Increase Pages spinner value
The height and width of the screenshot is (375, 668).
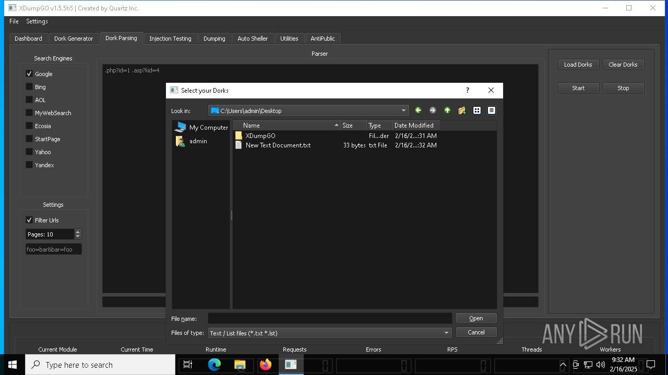point(78,232)
